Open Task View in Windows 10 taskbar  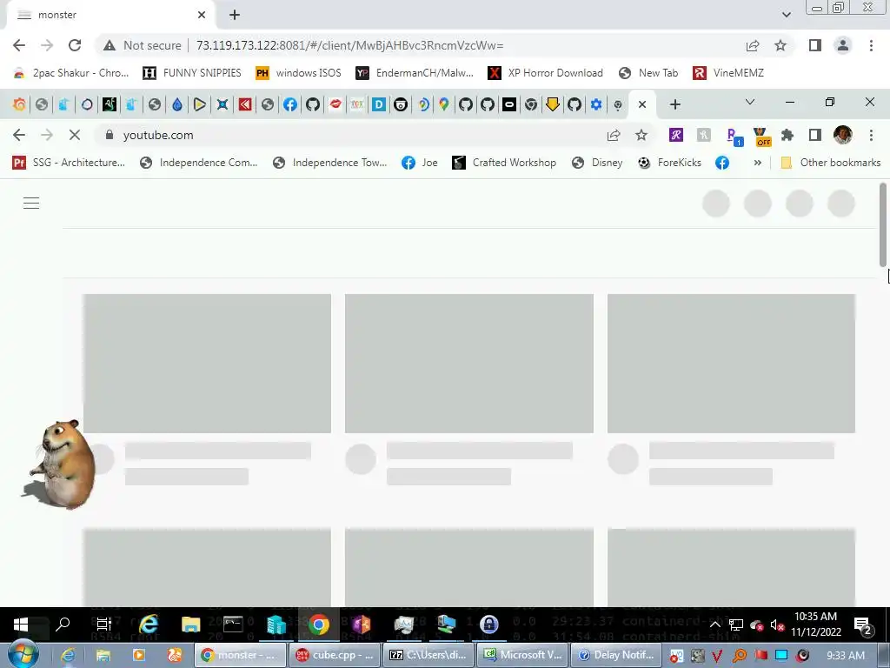coord(104,625)
